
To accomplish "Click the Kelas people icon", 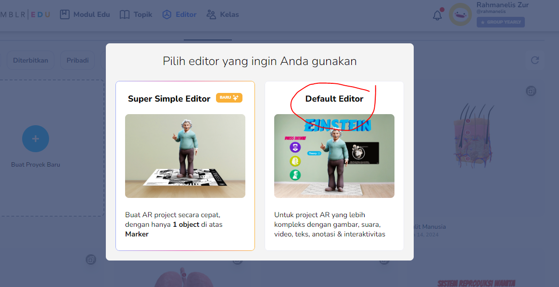I will click(x=211, y=14).
